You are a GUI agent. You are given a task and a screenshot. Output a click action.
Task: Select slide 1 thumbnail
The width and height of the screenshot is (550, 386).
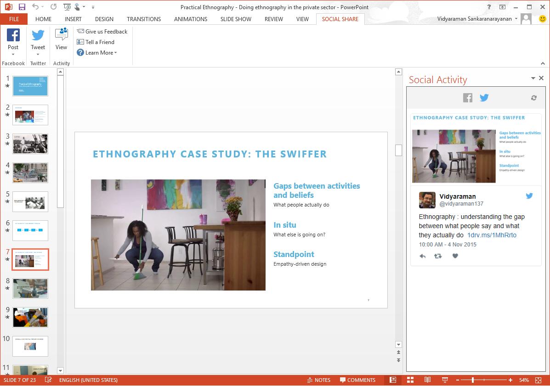[30, 86]
